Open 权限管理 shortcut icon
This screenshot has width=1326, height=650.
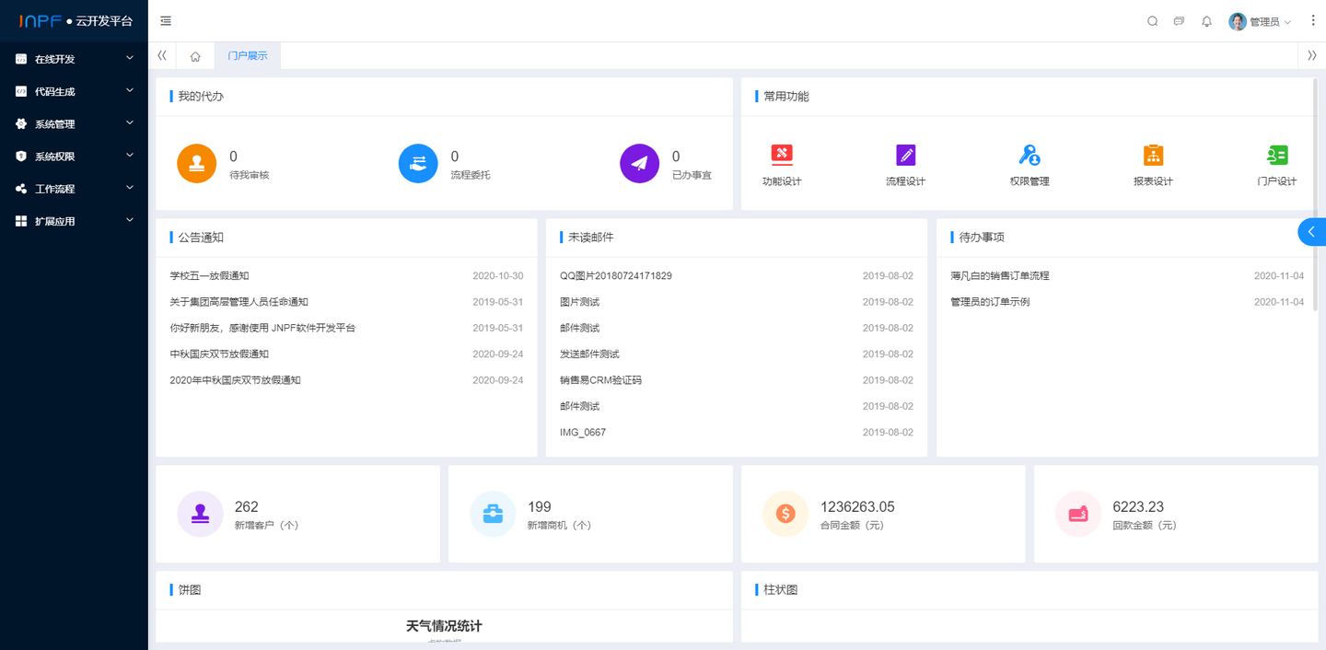tap(1029, 155)
